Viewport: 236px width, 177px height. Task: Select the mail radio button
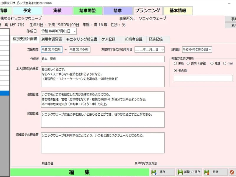pyautogui.click(x=224, y=63)
